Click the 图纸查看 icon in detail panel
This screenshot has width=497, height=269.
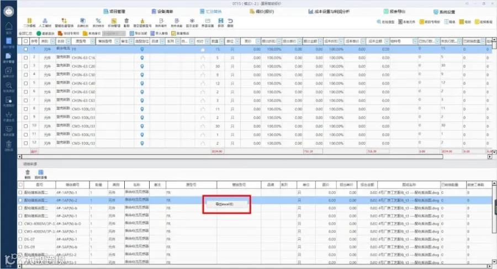click(x=40, y=174)
